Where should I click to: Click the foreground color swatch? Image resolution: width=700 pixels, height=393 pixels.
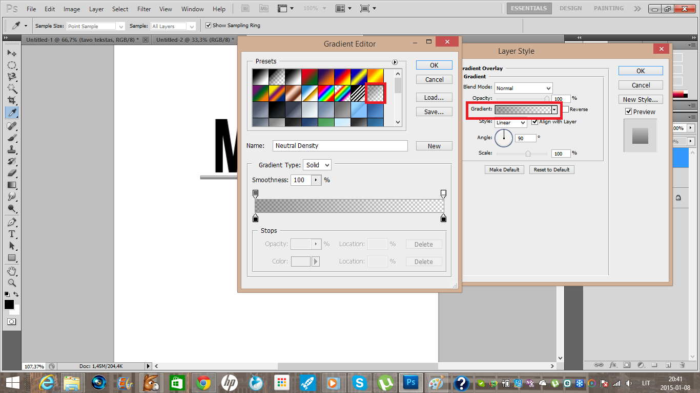tap(9, 304)
